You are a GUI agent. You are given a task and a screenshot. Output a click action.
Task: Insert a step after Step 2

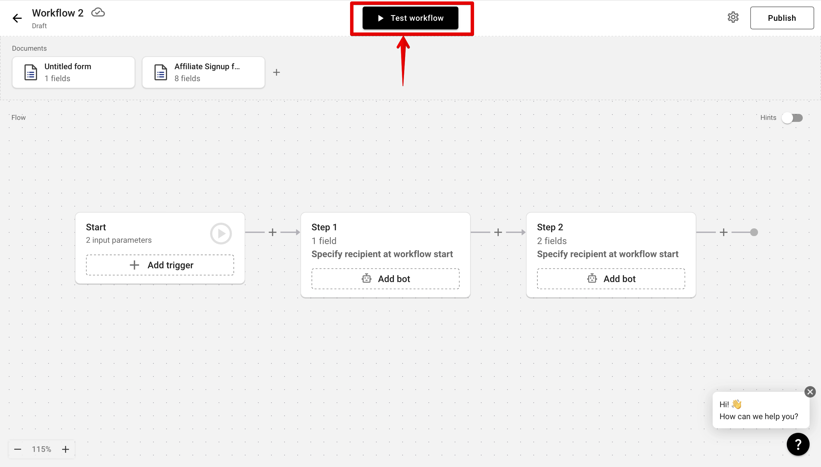pyautogui.click(x=724, y=232)
